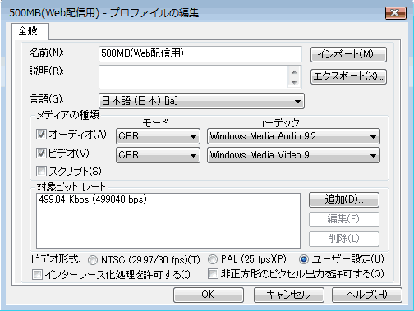Enable インターレース化処理を許可する checkbox
Viewport: 414px width, 311px height.
tap(37, 274)
